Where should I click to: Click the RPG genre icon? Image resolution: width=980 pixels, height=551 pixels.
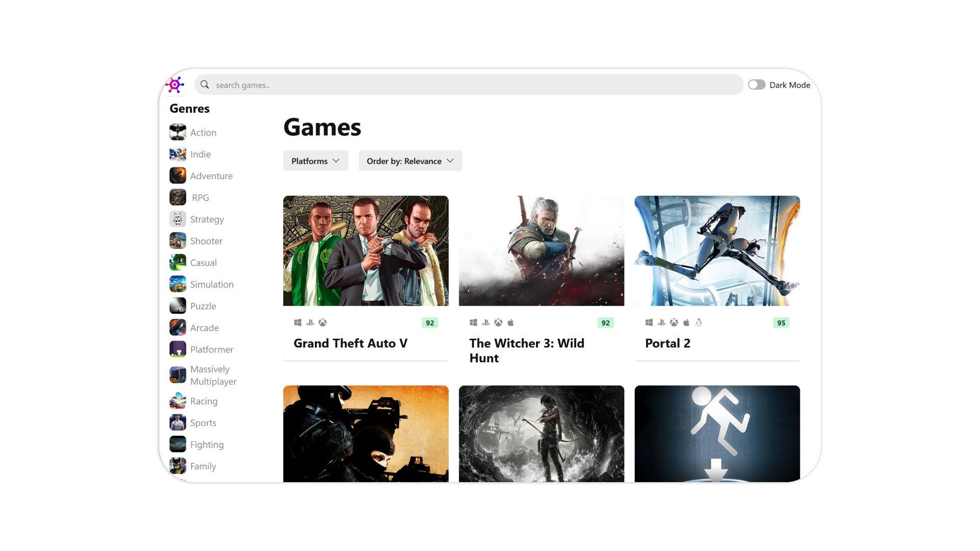(177, 197)
